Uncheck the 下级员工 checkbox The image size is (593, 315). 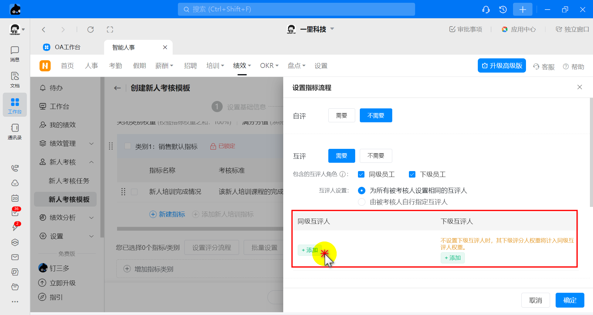pyautogui.click(x=412, y=174)
